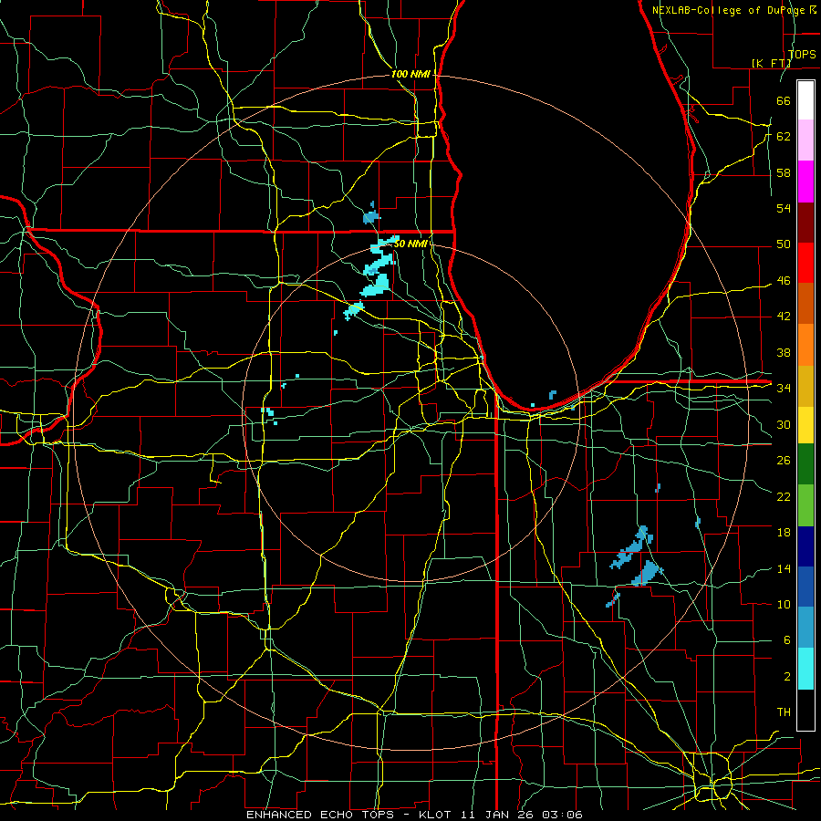This screenshot has height=821, width=821.
Task: Click the legend value "18"
Action: [x=784, y=533]
